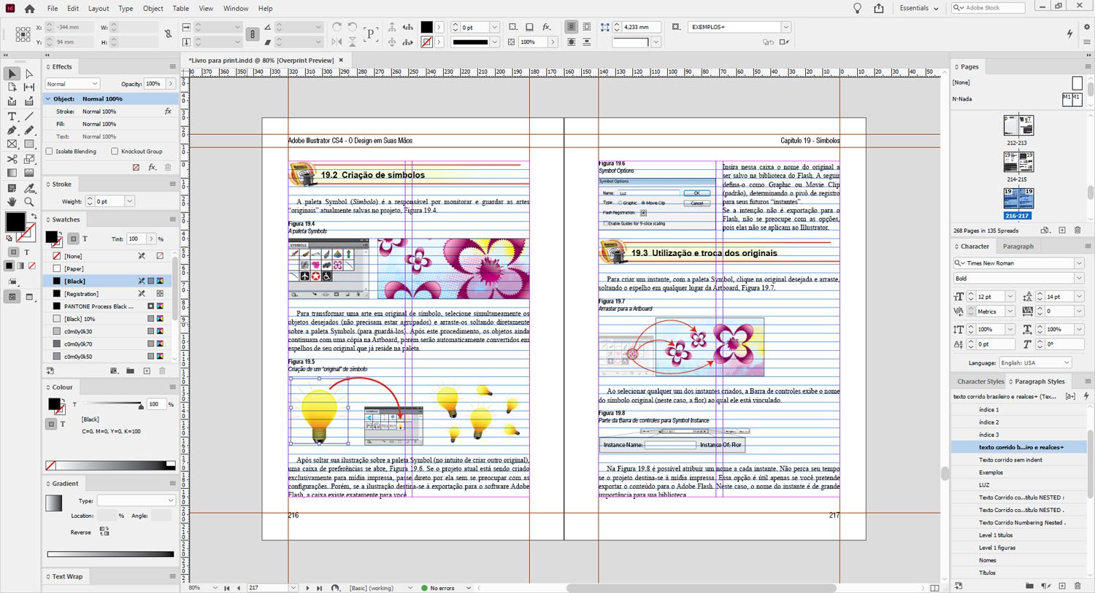Open the Language English: USA dropdown
Viewport: 1095px width, 593px height.
tap(1034, 363)
